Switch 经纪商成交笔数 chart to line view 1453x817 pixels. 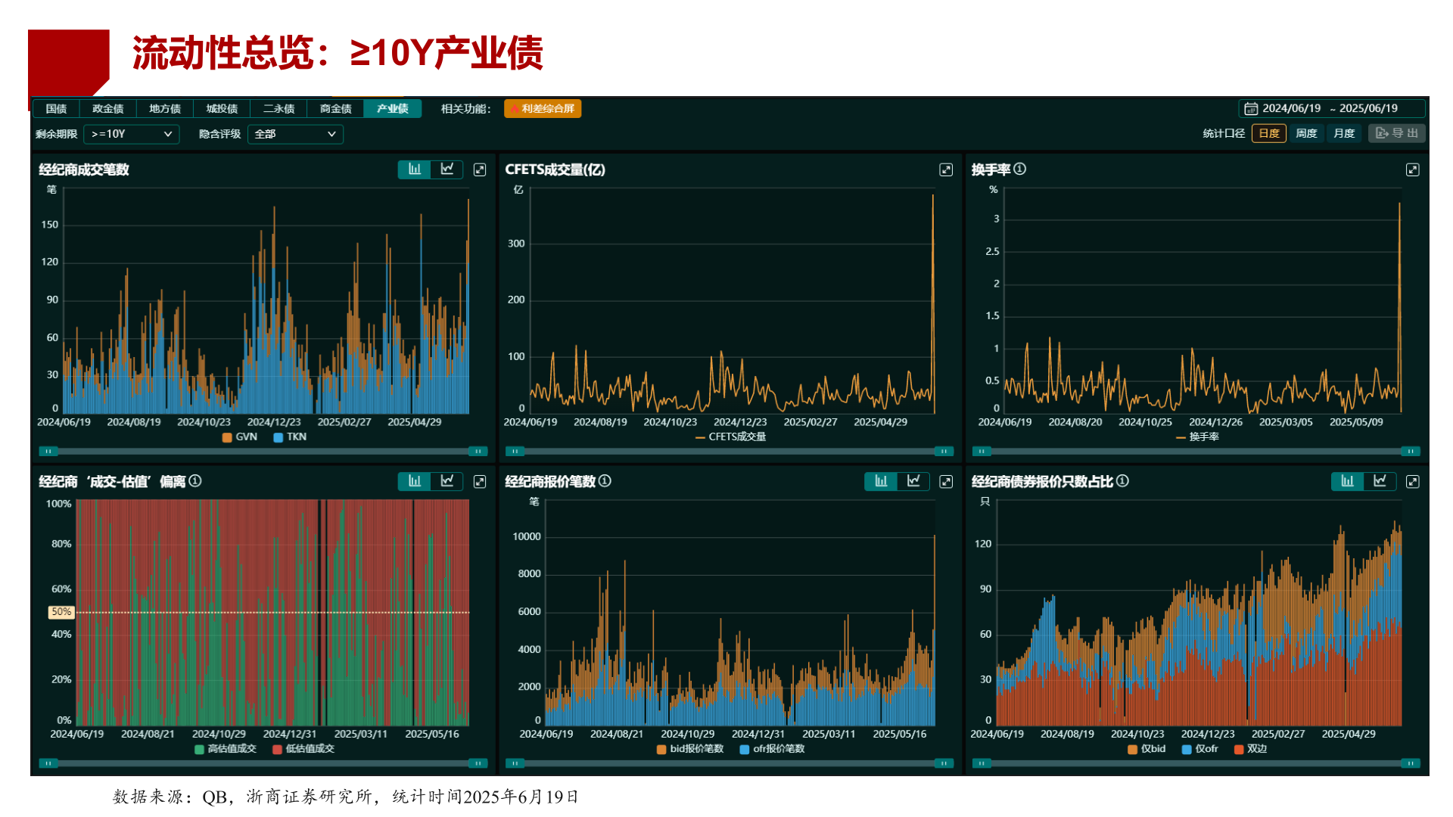click(447, 169)
